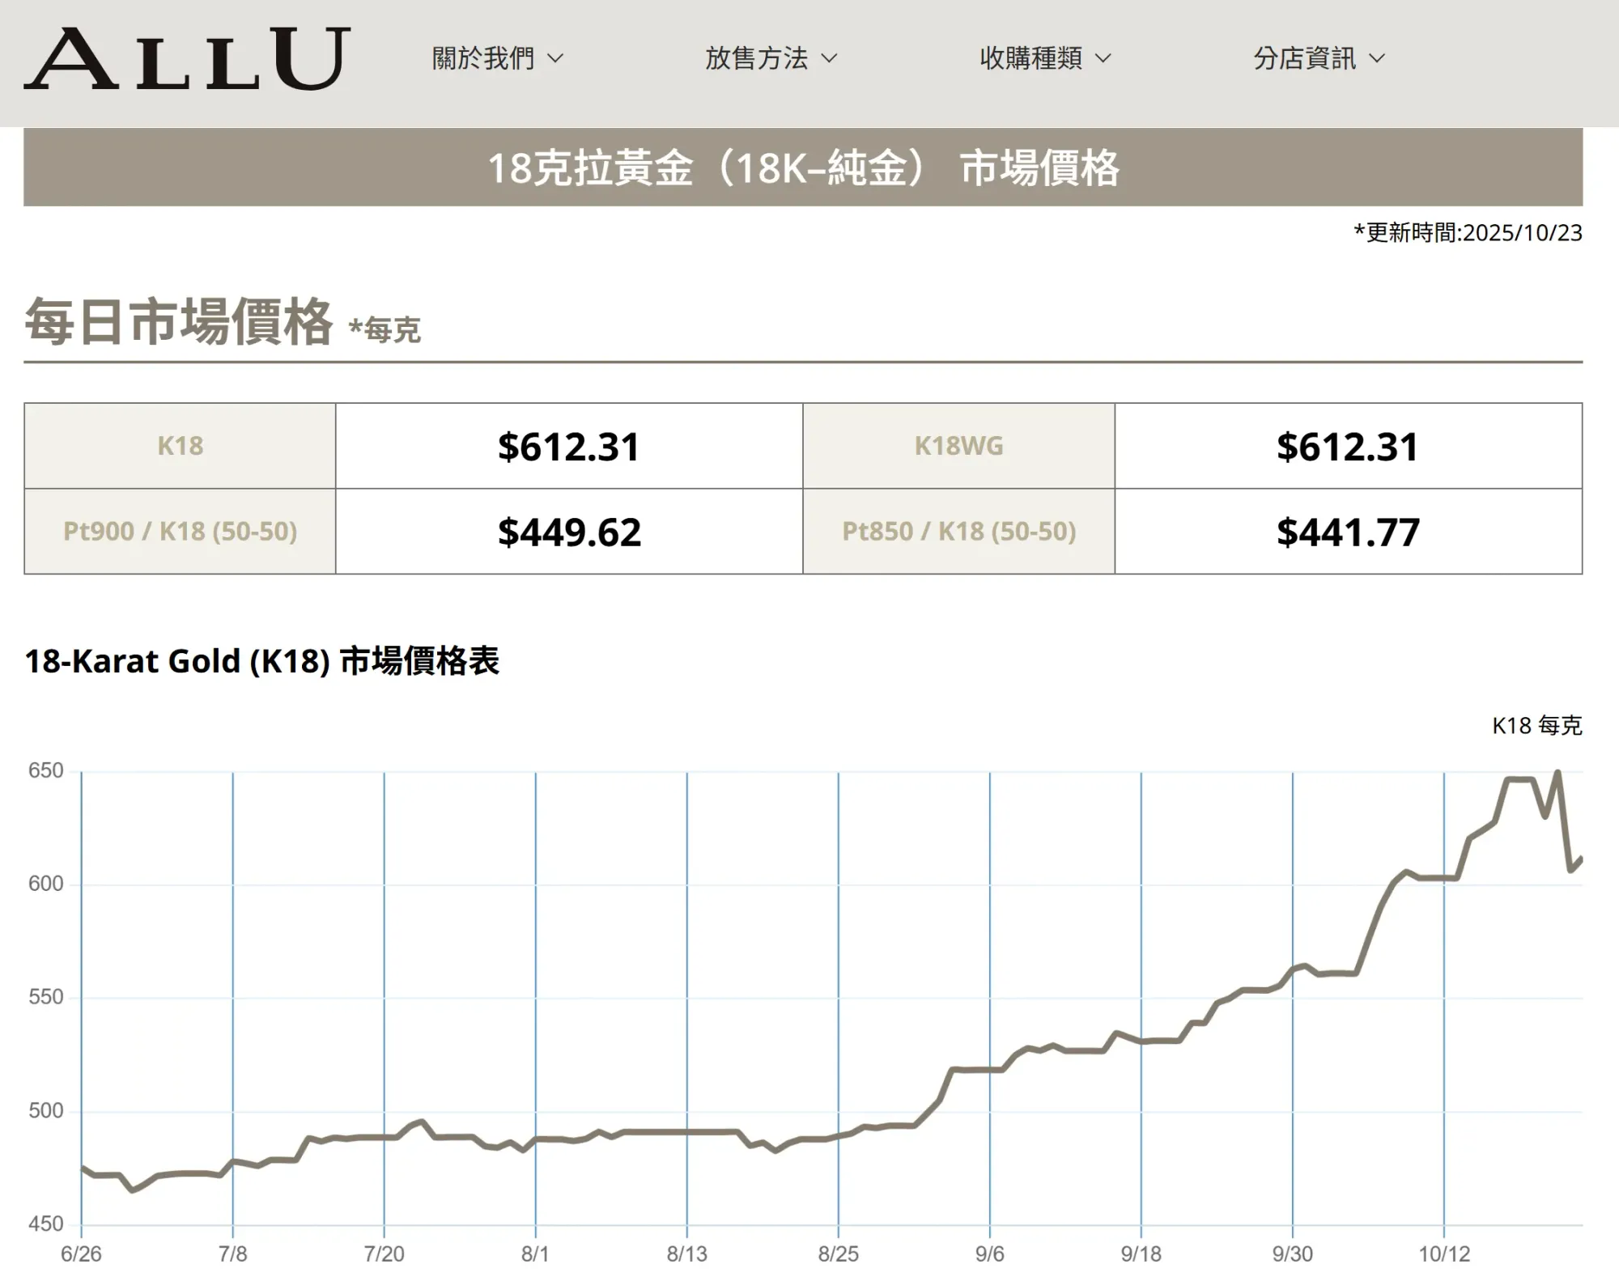
Task: Click the chart peak near 650
Action: point(1557,774)
